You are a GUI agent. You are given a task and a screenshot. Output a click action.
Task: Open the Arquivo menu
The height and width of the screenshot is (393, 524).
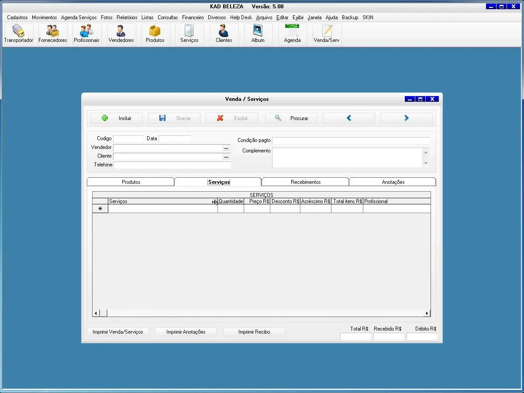pyautogui.click(x=264, y=17)
